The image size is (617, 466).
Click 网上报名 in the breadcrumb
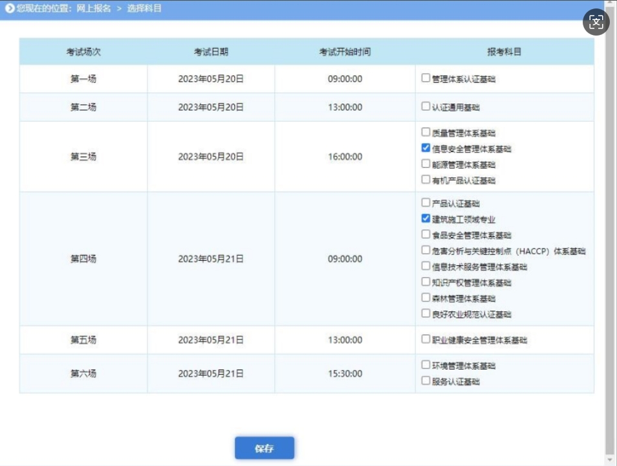tap(94, 8)
